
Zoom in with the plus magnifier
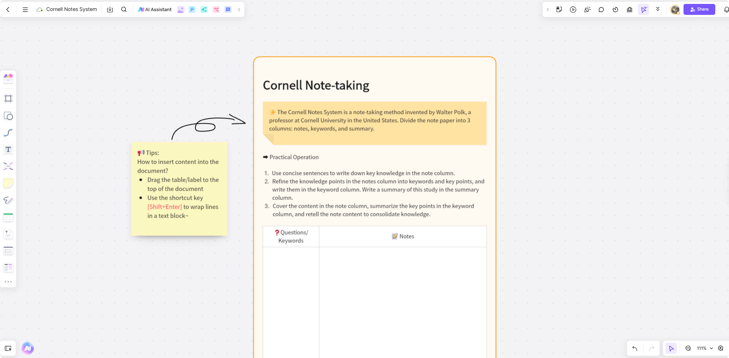pos(721,348)
